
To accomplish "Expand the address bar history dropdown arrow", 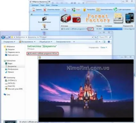I will point(92,37).
